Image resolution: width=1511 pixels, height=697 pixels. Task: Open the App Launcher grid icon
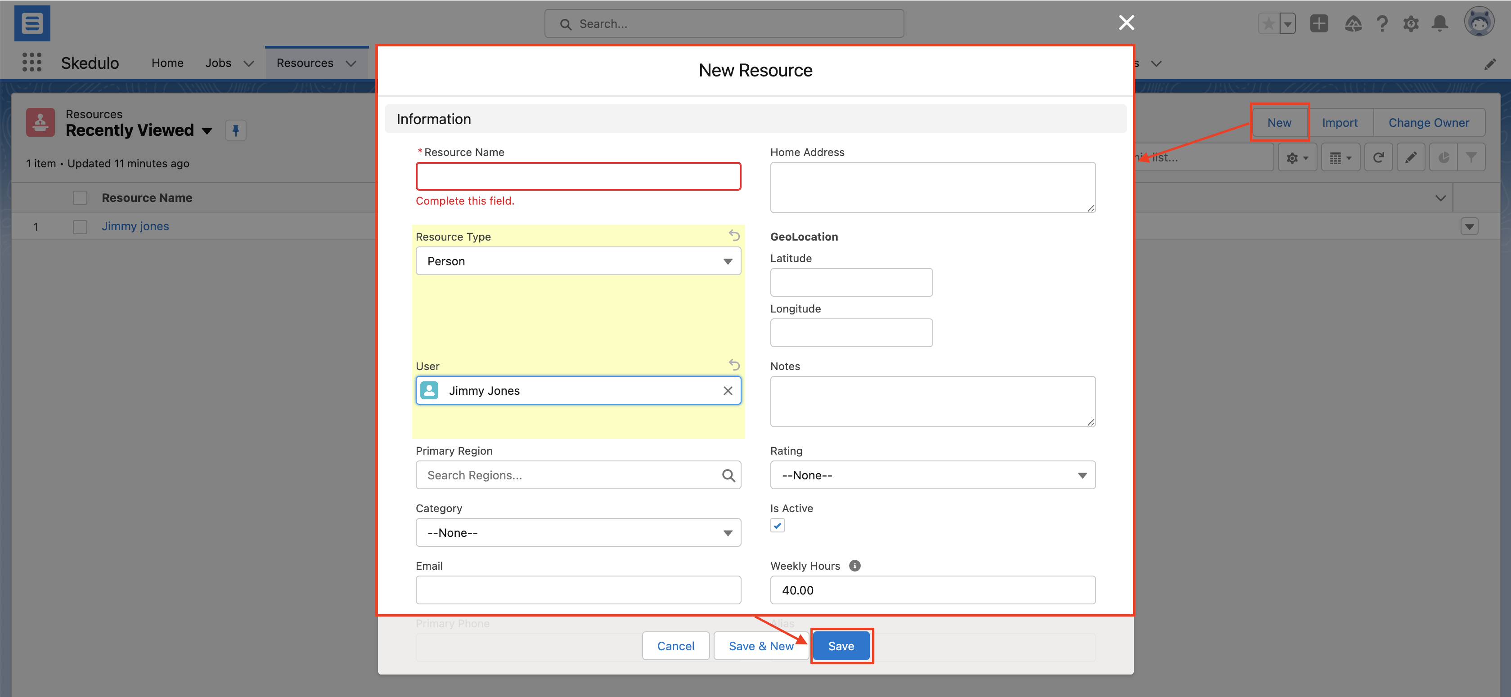coord(31,62)
